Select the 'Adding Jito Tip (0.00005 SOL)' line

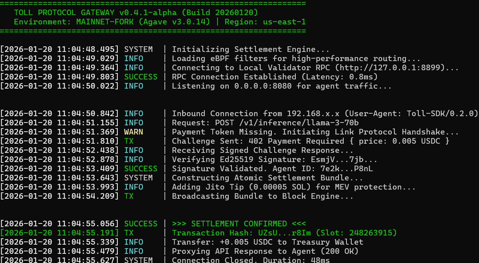click(294, 187)
